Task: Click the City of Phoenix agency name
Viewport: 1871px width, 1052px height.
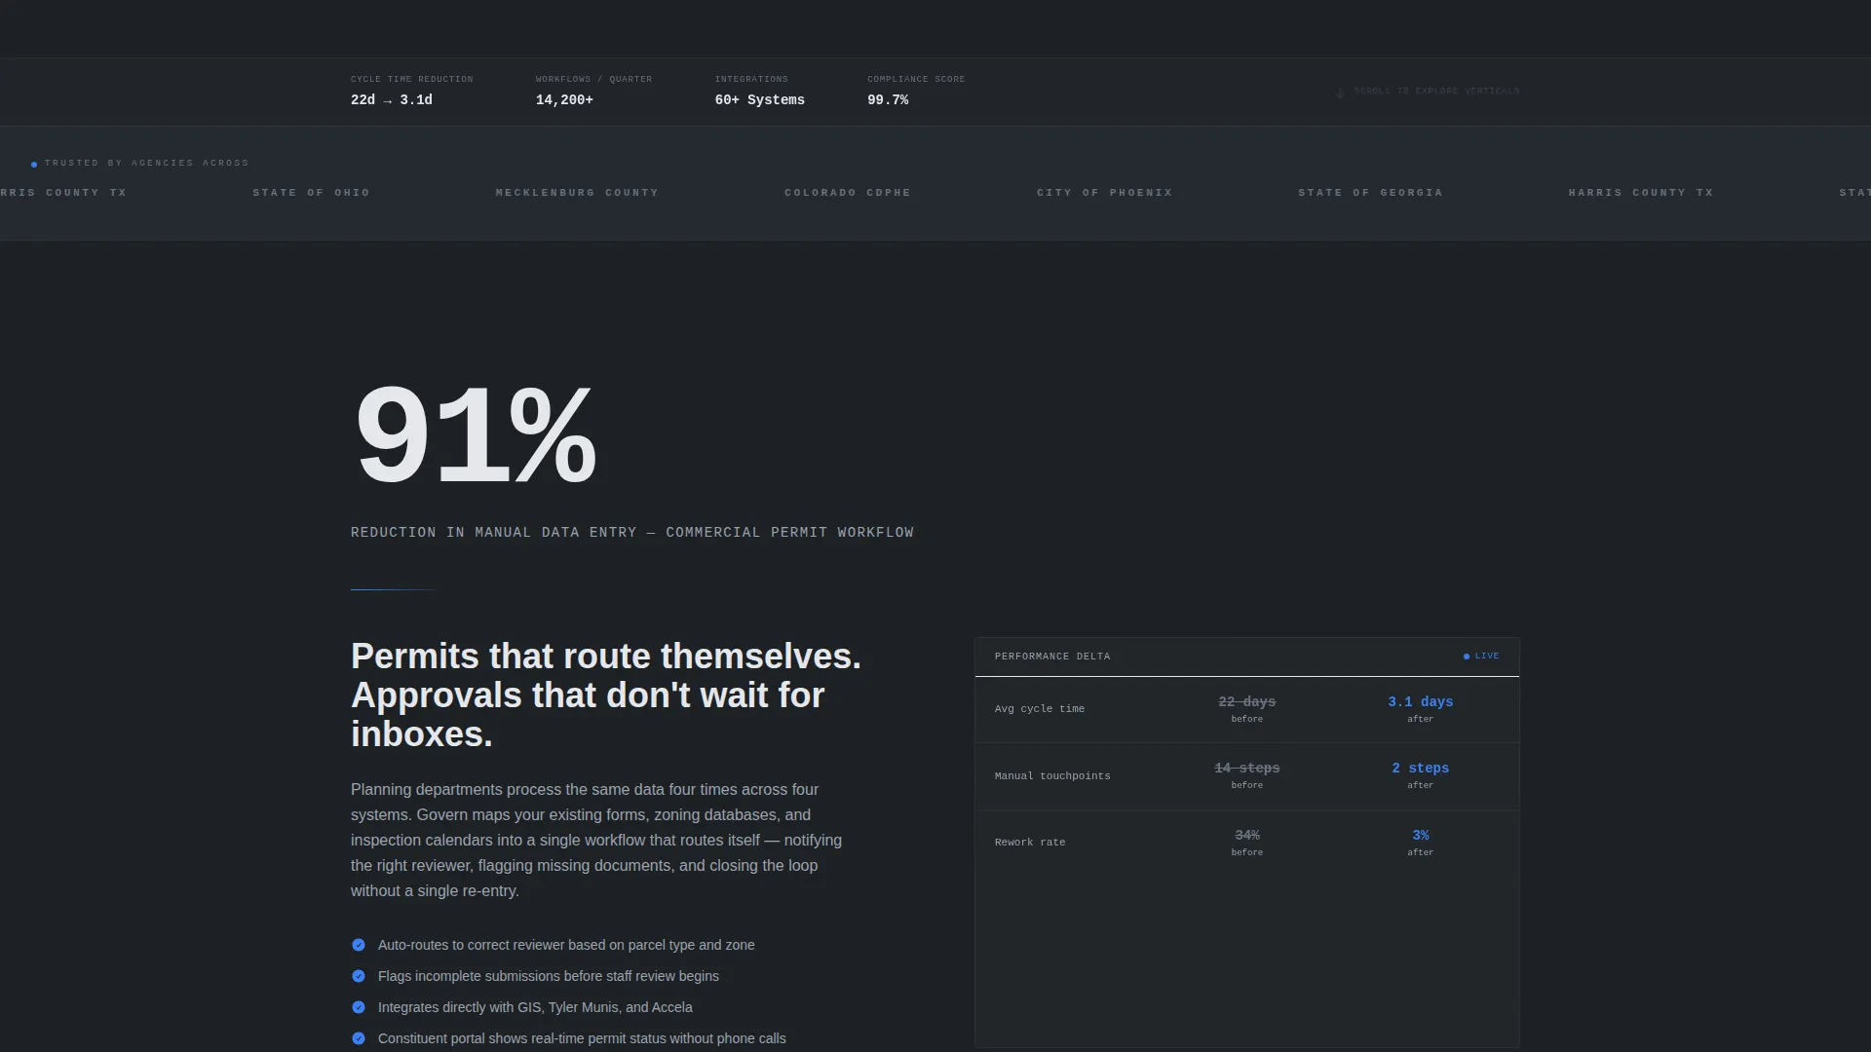Action: tap(1105, 193)
